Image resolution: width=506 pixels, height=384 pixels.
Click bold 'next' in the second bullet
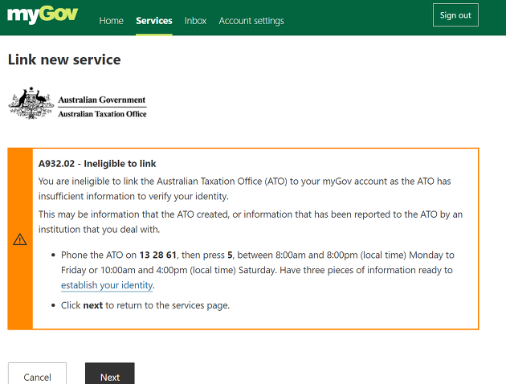(93, 305)
